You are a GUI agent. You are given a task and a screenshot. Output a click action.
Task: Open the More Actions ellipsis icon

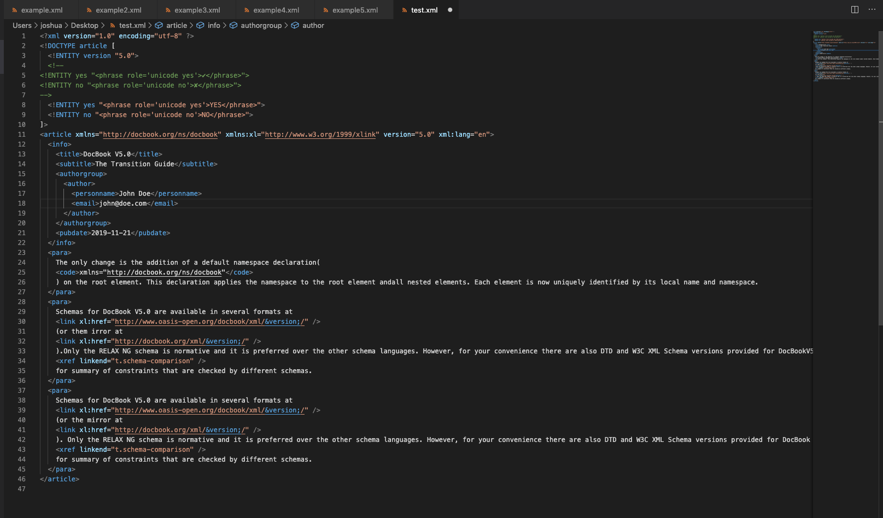tap(873, 9)
